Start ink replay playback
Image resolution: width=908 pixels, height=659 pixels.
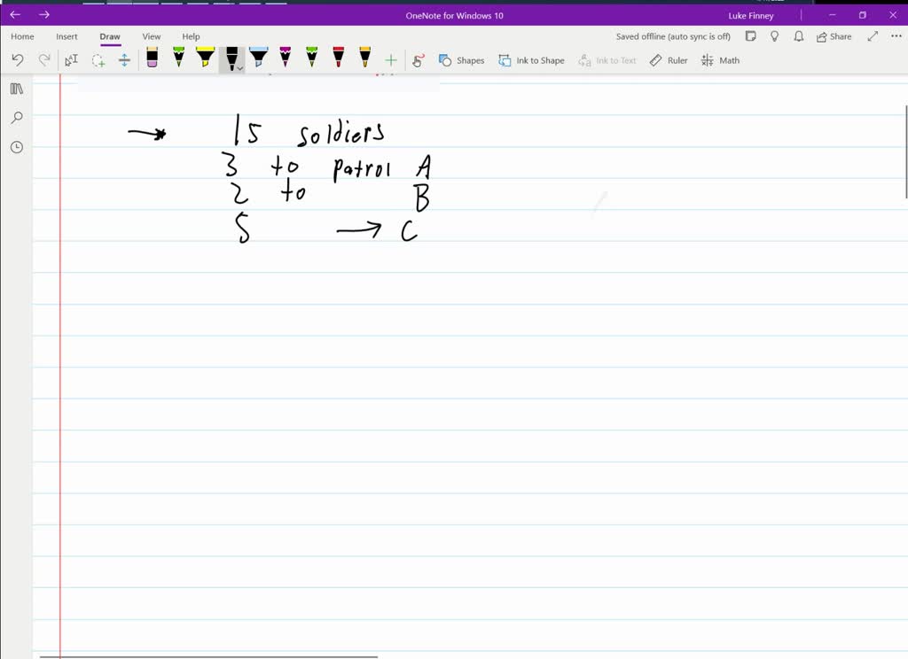[x=418, y=59]
